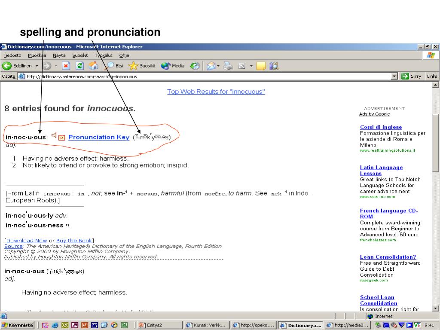This screenshot has height=330, width=440.
Task: Click the system tray clock 9:41
Action: click(429, 325)
